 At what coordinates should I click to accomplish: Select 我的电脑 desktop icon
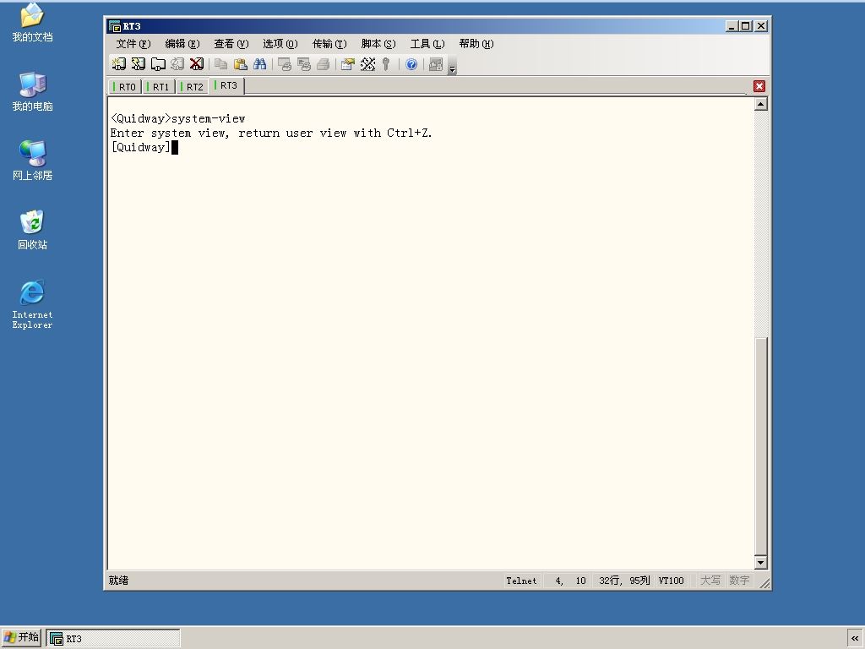coord(33,91)
